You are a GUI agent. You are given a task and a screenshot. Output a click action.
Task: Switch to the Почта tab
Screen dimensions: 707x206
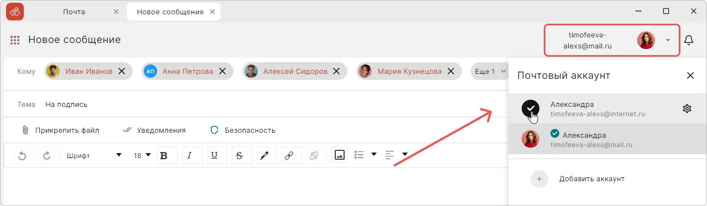tap(74, 12)
